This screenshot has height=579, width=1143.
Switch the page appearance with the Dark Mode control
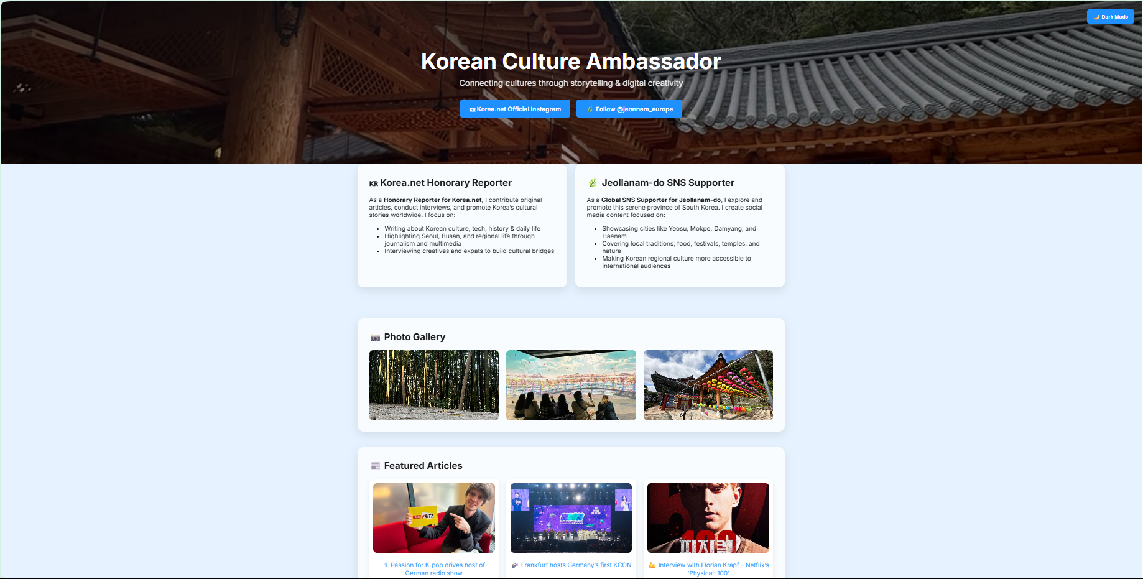(1110, 17)
